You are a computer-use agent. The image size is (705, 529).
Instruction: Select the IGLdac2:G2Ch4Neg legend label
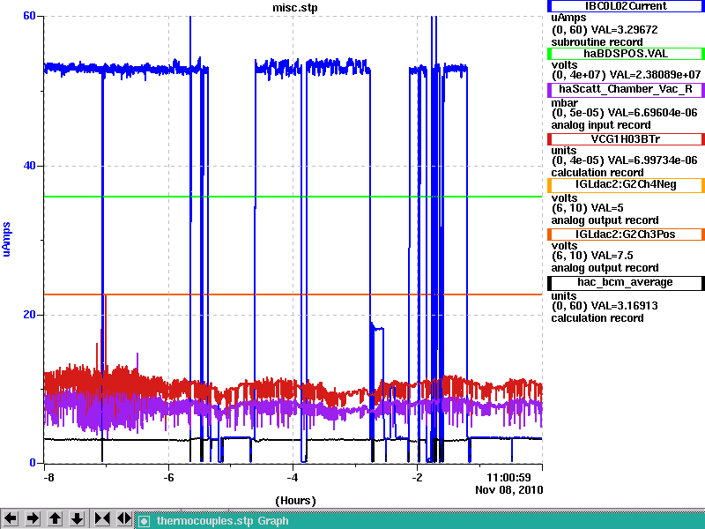point(626,184)
